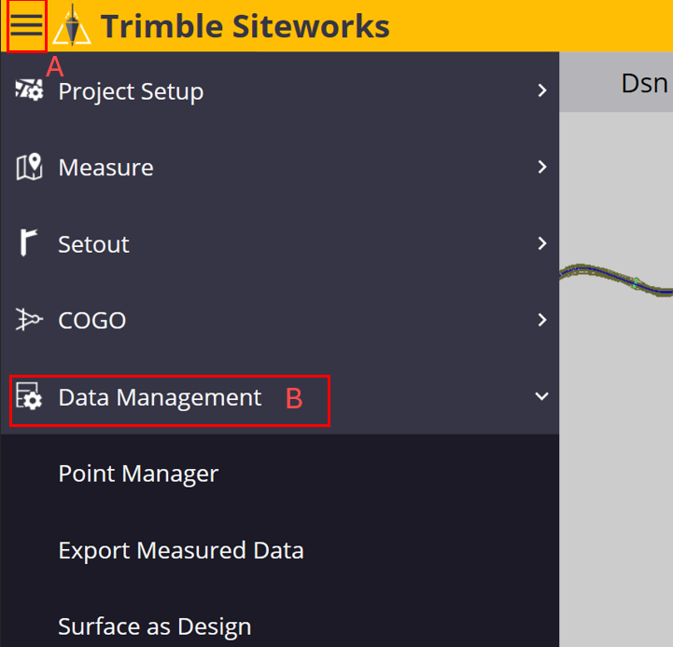Image resolution: width=673 pixels, height=647 pixels.
Task: Expand the Project Setup chevron
Action: click(542, 90)
